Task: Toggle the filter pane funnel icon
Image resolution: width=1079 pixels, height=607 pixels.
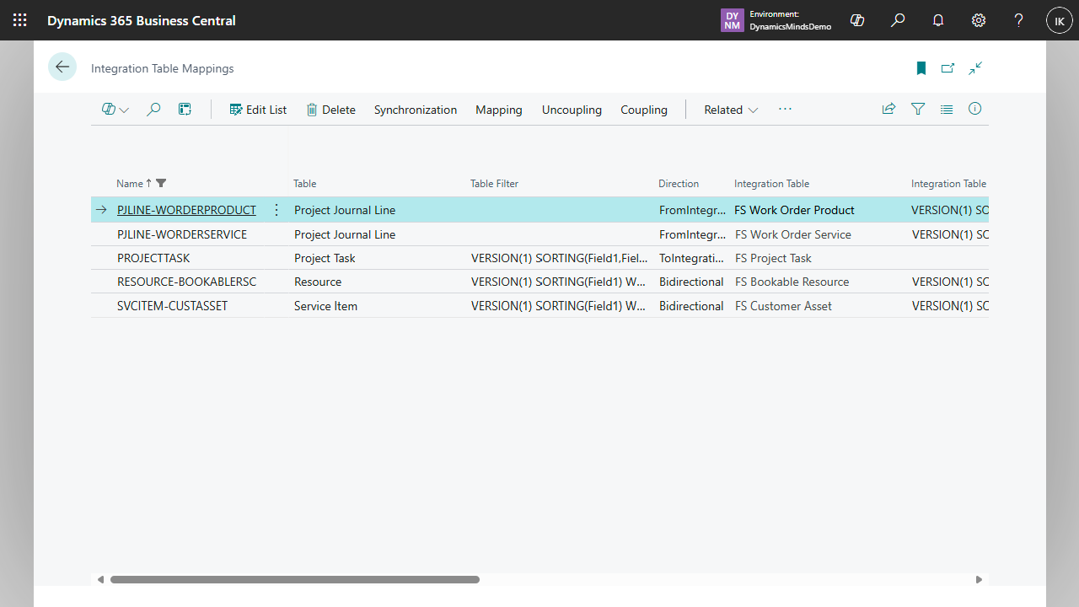Action: tap(918, 109)
